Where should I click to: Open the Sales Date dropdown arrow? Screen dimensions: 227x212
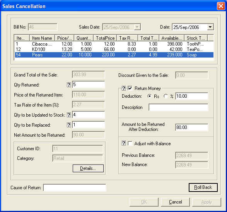(137, 27)
